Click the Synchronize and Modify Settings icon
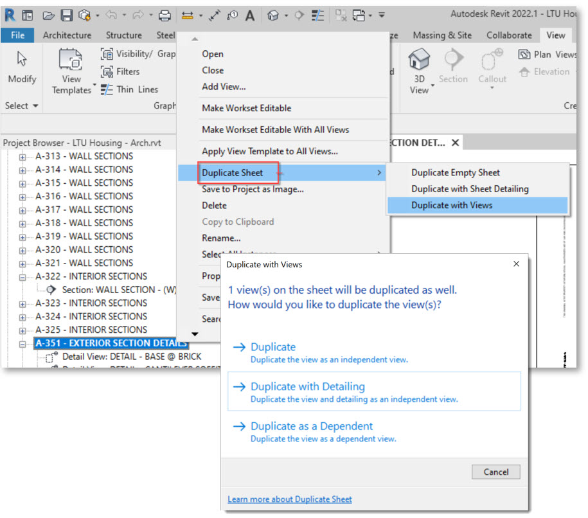588x518 pixels. coord(84,15)
